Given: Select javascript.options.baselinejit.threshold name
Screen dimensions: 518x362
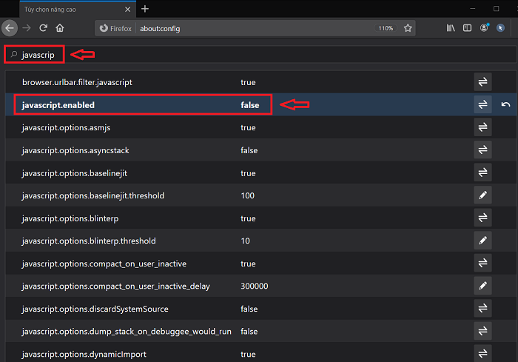Looking at the screenshot, I should click(92, 195).
